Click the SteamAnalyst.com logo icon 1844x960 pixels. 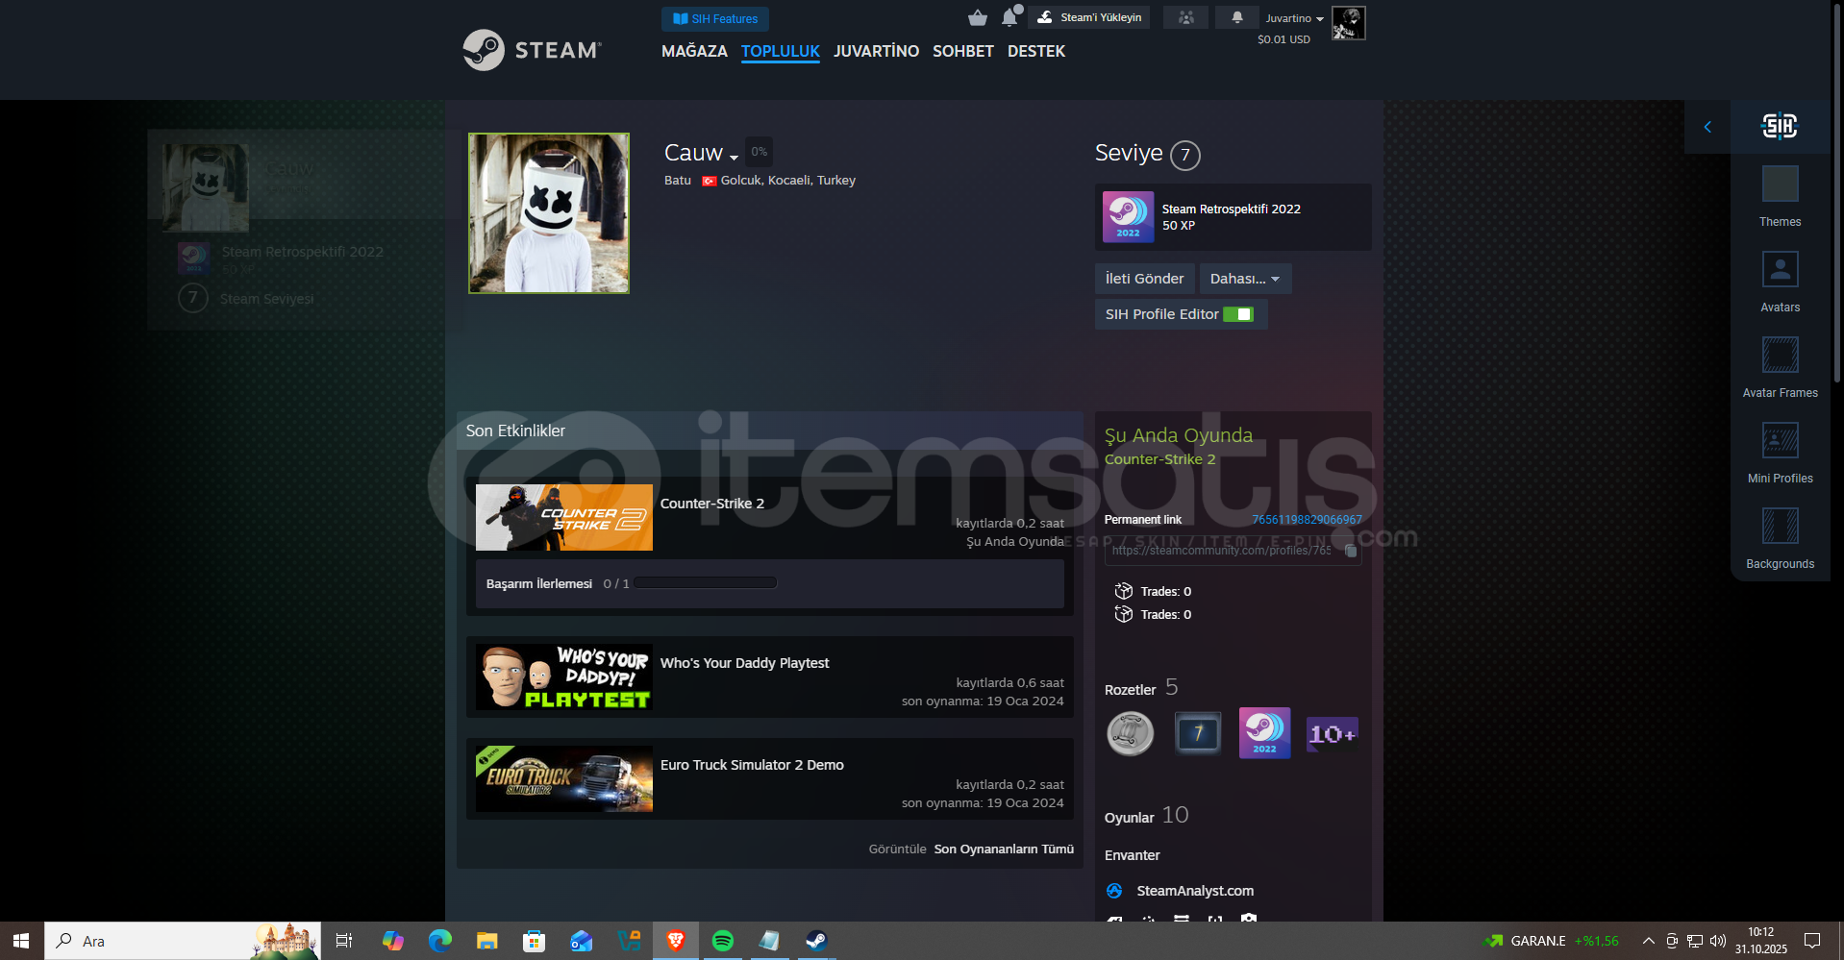1114,891
